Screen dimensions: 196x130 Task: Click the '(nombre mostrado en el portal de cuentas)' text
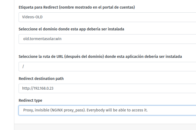tap(97, 7)
